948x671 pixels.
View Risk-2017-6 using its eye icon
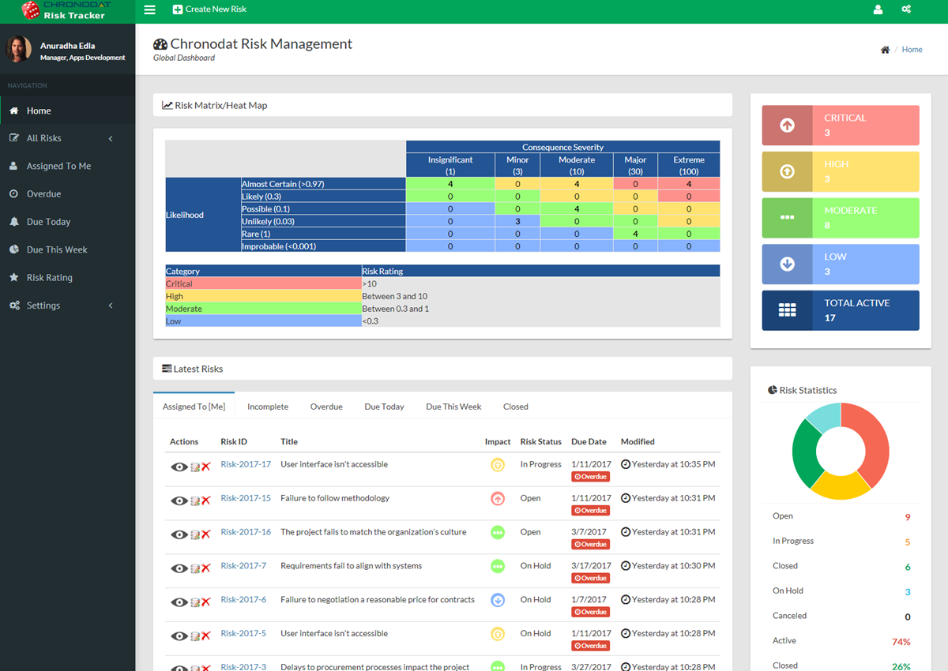[x=179, y=602]
